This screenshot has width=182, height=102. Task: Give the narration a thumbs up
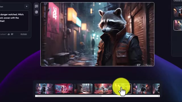tap(9, 34)
